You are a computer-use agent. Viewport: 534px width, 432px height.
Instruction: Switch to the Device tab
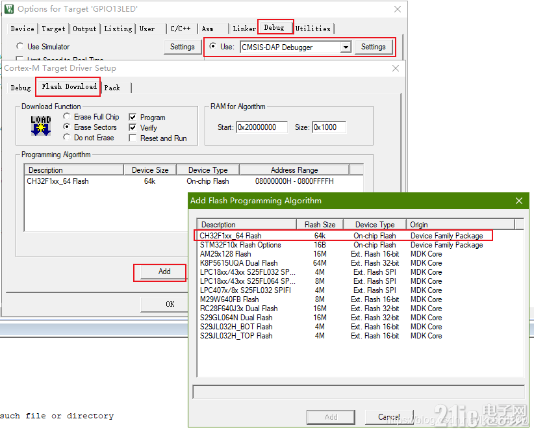(x=22, y=29)
